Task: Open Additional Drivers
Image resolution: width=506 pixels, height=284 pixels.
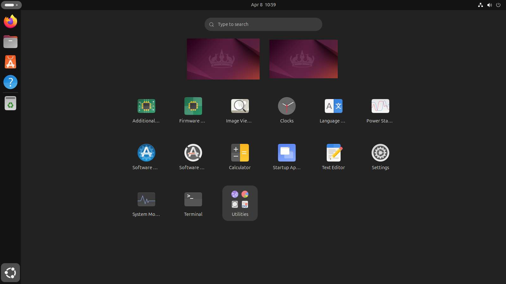Action: [x=146, y=110]
